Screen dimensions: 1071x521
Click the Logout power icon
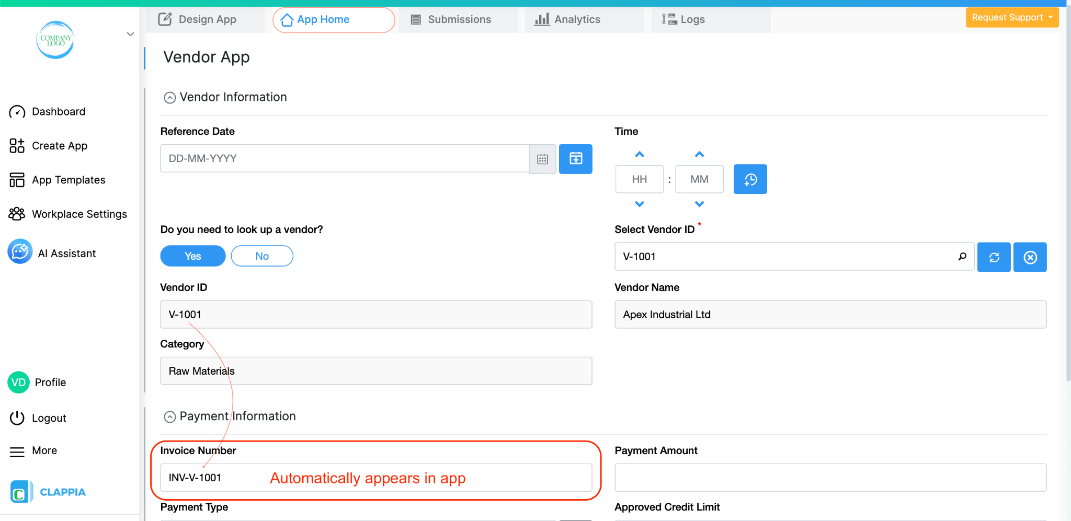tap(16, 418)
